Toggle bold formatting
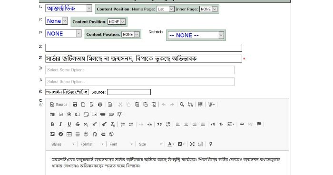 [x=52, y=125]
